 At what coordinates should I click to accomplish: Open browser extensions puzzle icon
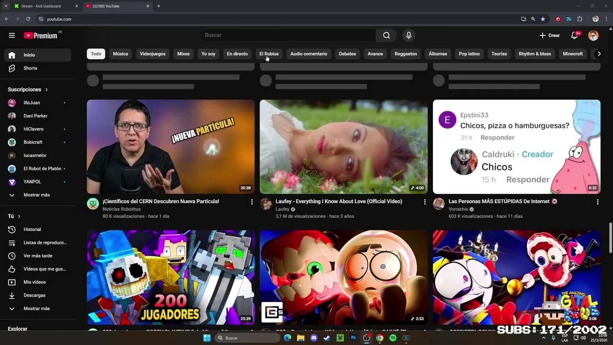pos(579,19)
